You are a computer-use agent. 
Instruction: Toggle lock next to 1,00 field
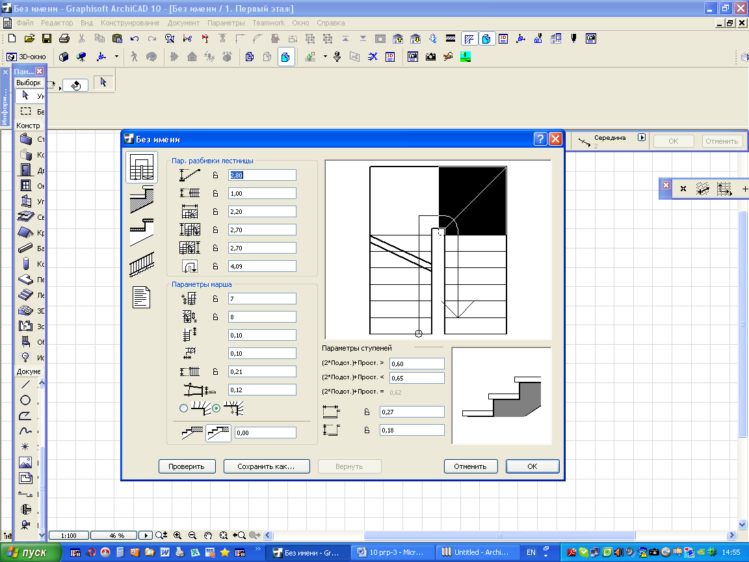point(215,194)
